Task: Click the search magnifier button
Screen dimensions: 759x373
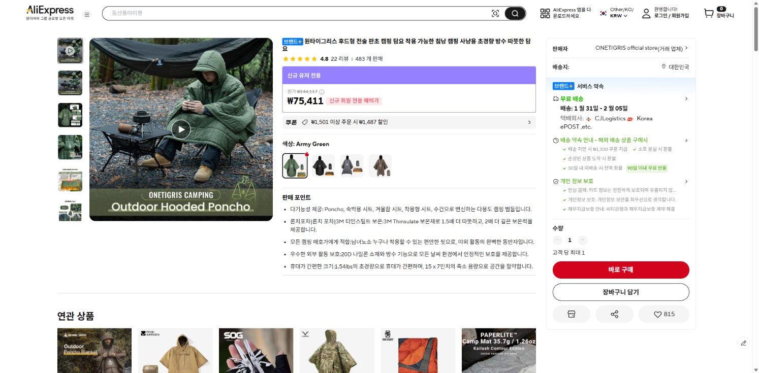Action: point(515,13)
